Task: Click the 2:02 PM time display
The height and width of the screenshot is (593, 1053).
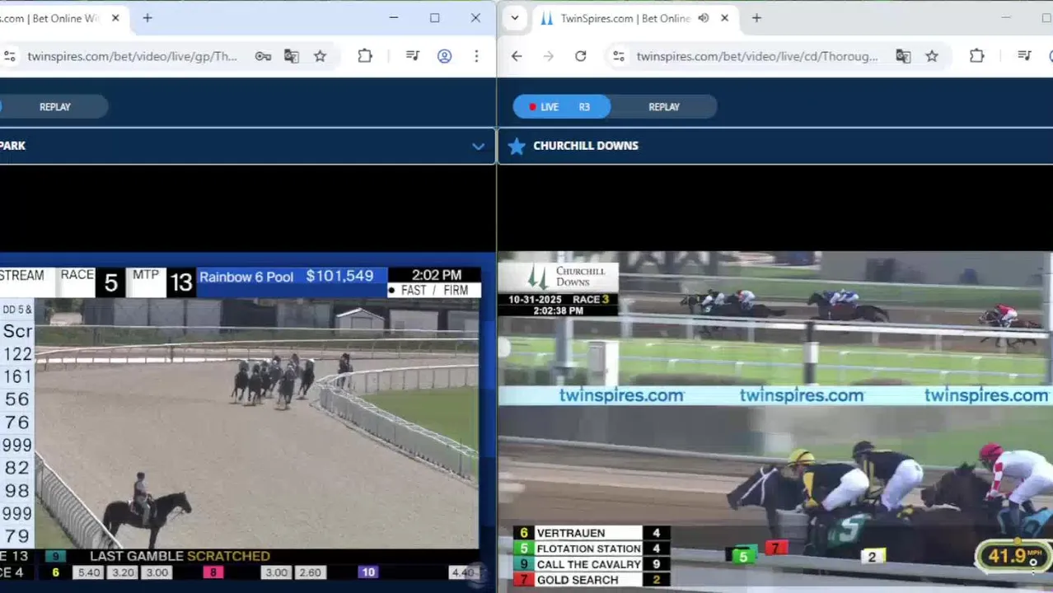Action: [436, 275]
